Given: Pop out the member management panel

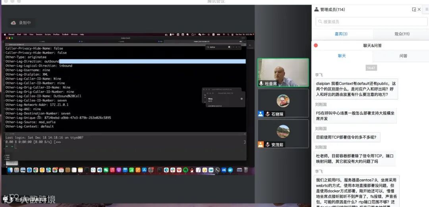Looking at the screenshot, I should click(x=414, y=9).
